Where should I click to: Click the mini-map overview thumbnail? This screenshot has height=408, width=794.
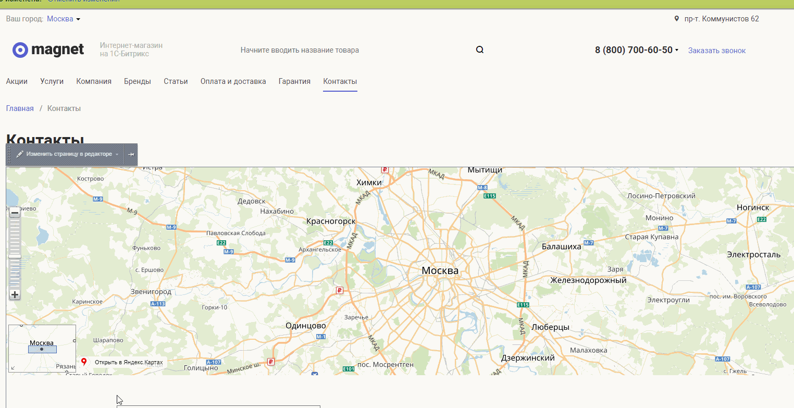coord(42,349)
